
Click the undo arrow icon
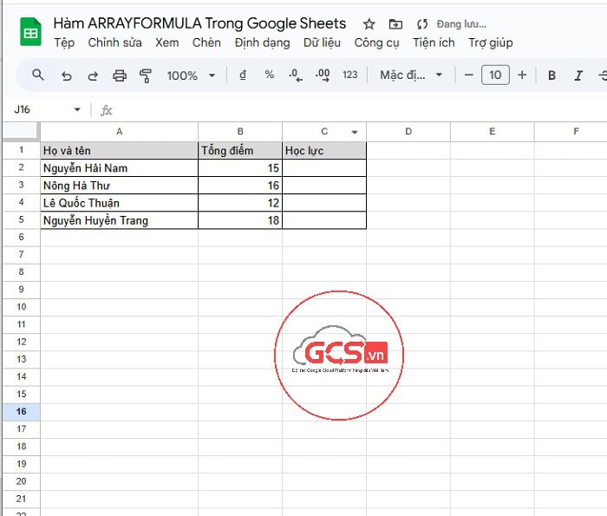point(66,75)
